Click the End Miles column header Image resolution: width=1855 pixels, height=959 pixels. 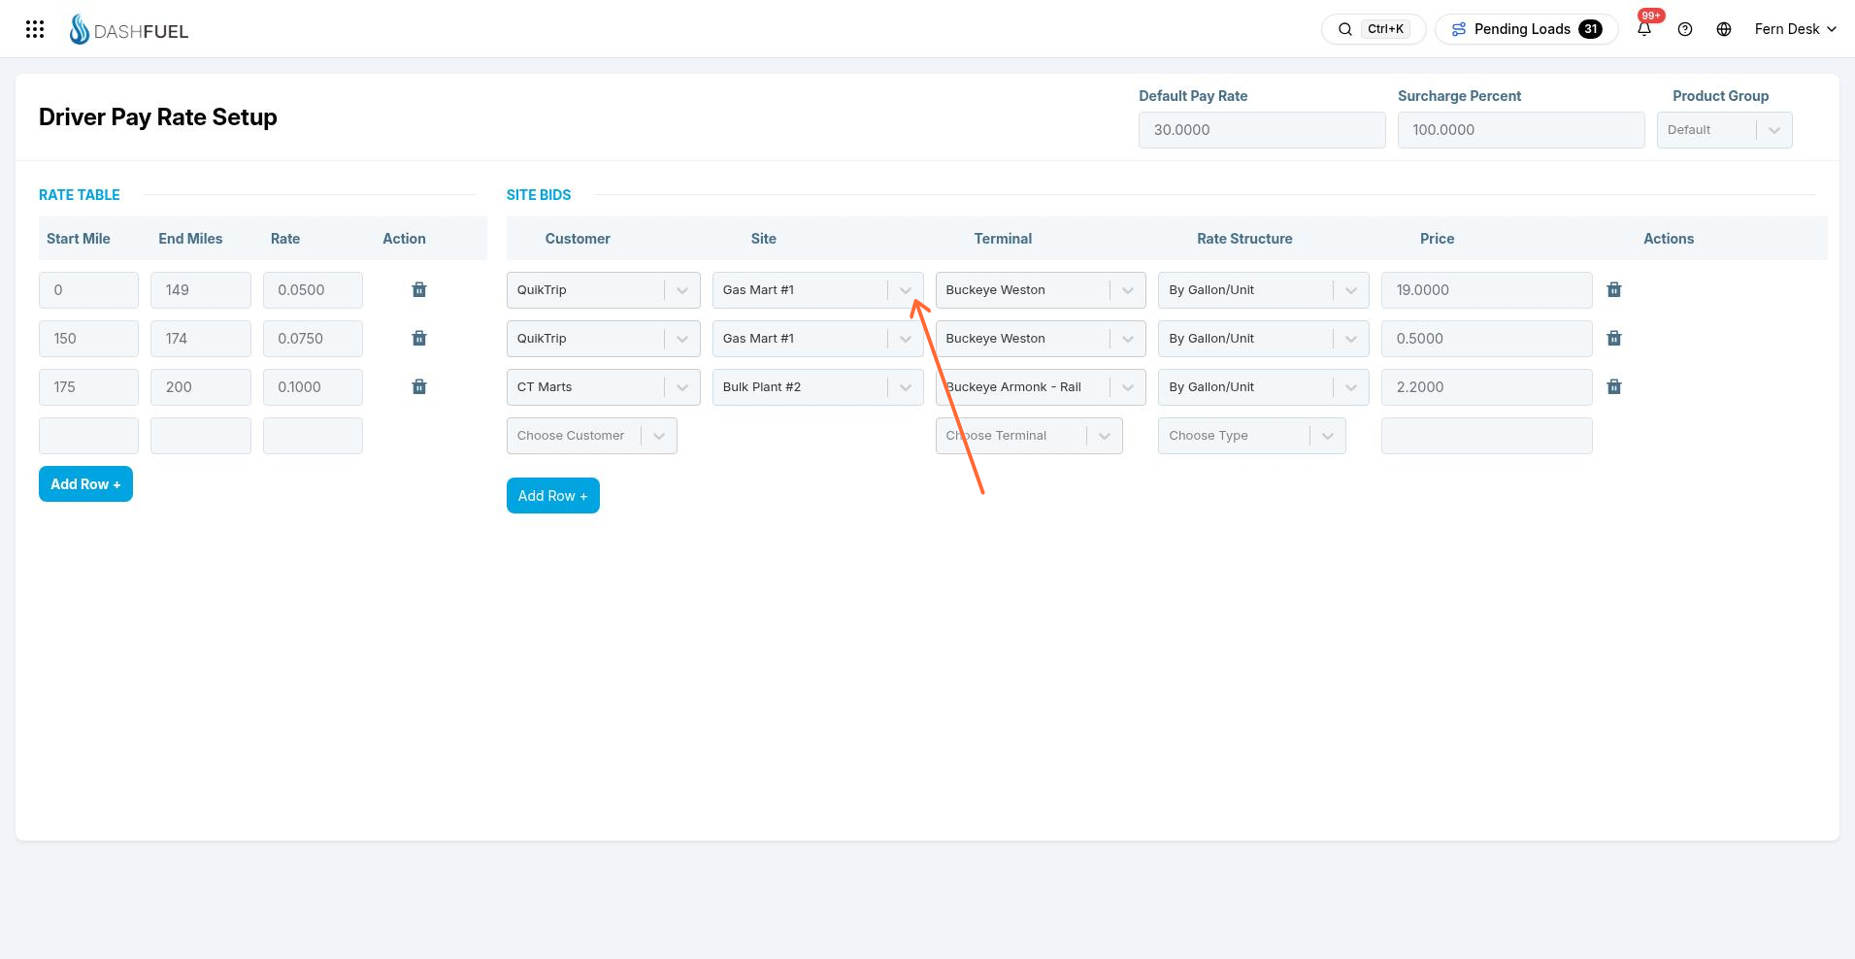point(190,239)
